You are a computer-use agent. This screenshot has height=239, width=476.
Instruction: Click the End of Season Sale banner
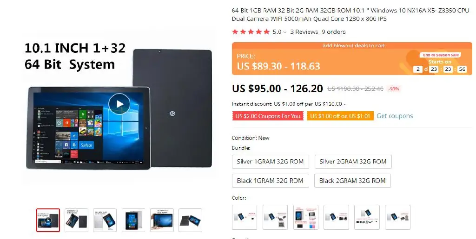point(441,55)
